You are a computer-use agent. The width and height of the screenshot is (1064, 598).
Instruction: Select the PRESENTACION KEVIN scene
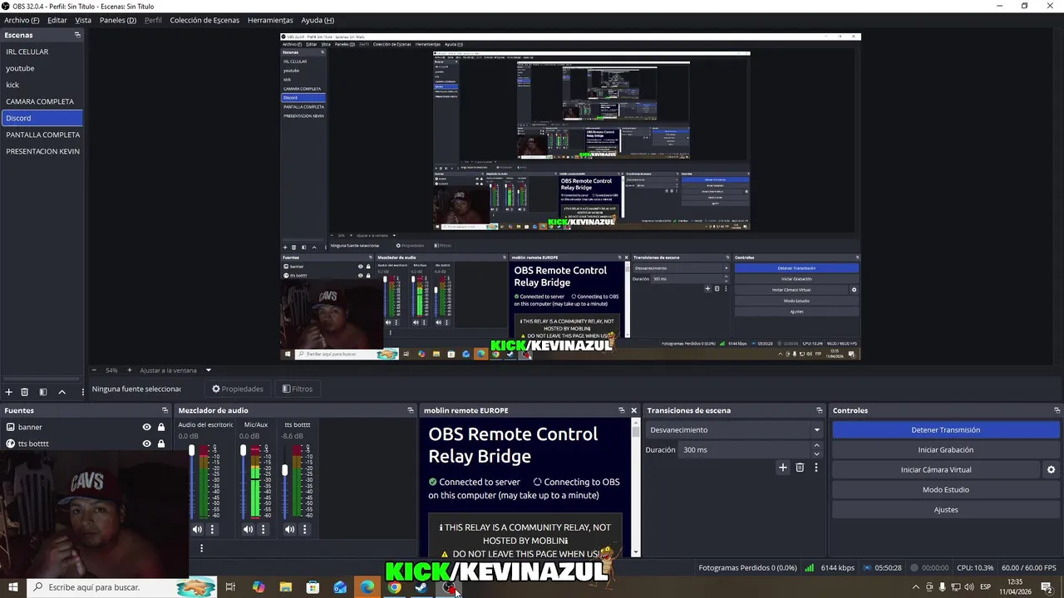click(42, 151)
